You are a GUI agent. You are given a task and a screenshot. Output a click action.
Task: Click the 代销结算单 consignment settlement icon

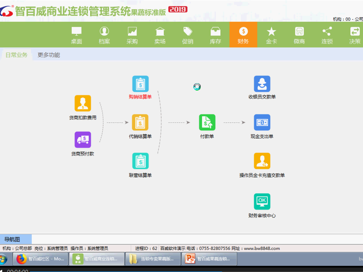click(140, 122)
